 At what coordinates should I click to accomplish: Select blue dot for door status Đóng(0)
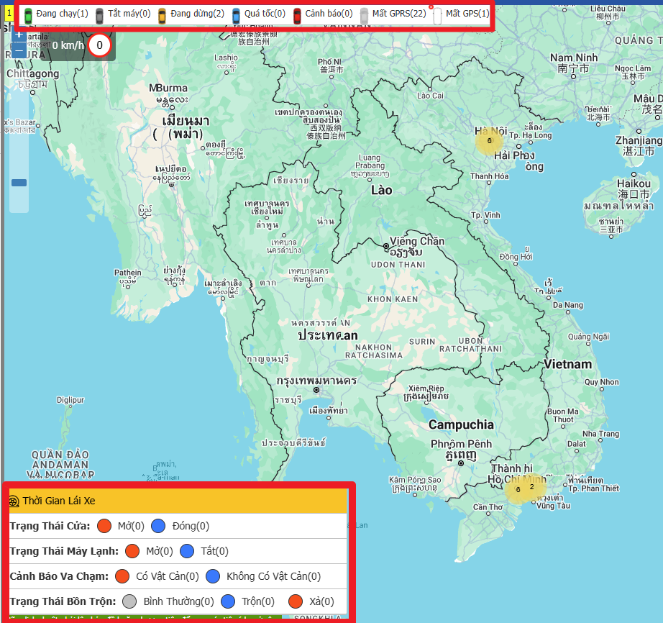[x=158, y=526]
